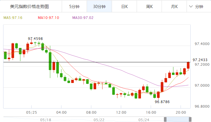The image size is (211, 122).
Task: Click the 12:00 time axis label
Action: pyautogui.click(x=121, y=112)
